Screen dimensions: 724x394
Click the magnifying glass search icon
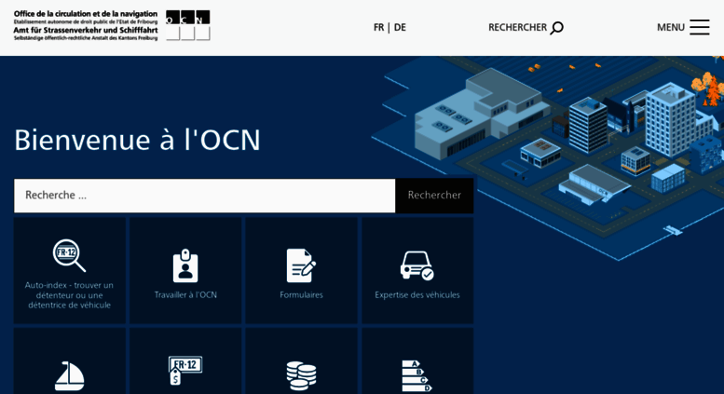[x=557, y=28]
